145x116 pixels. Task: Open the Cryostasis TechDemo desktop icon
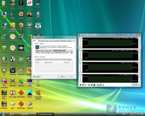(21, 5)
